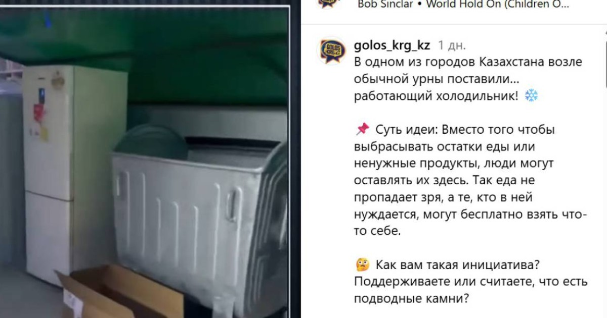Open the Bob Sinclar World Hold On audio link
This screenshot has width=607, height=318.
[463, 5]
